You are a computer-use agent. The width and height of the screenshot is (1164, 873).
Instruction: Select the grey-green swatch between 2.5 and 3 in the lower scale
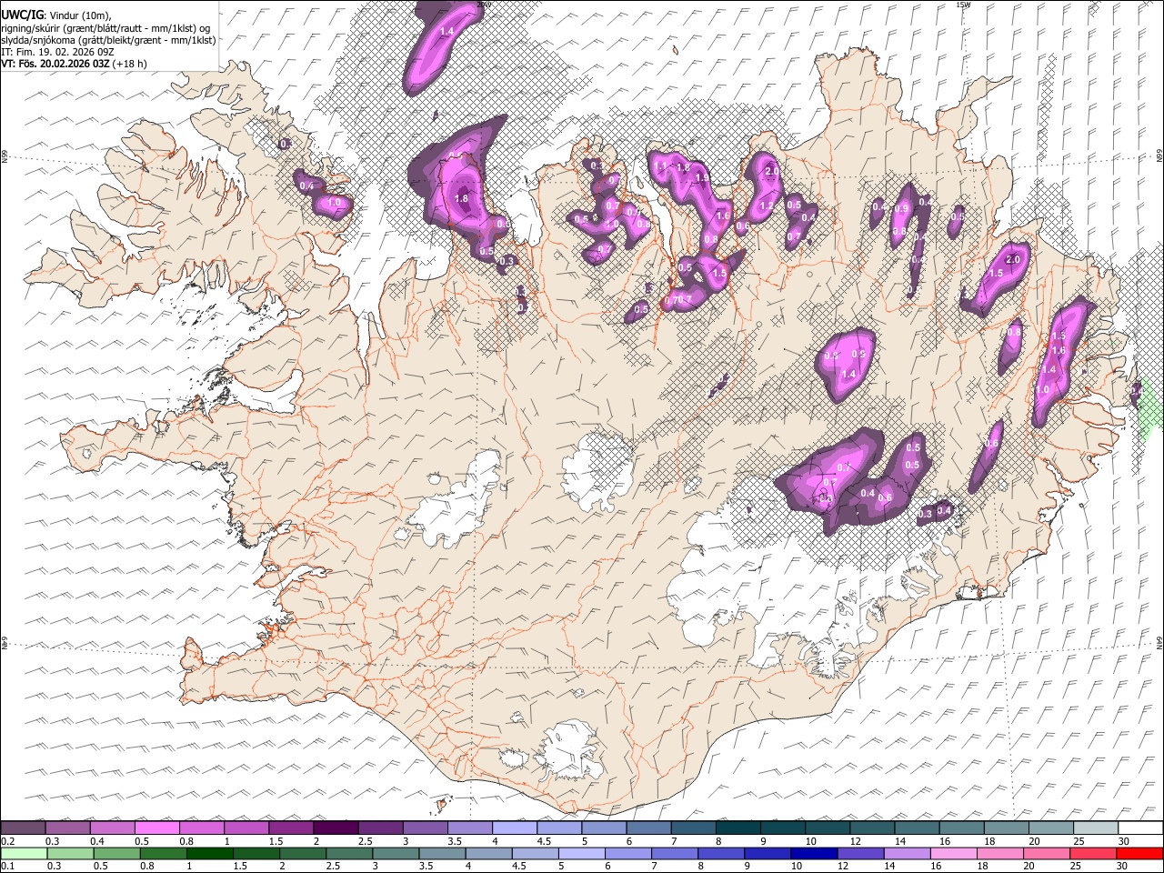click(x=349, y=853)
